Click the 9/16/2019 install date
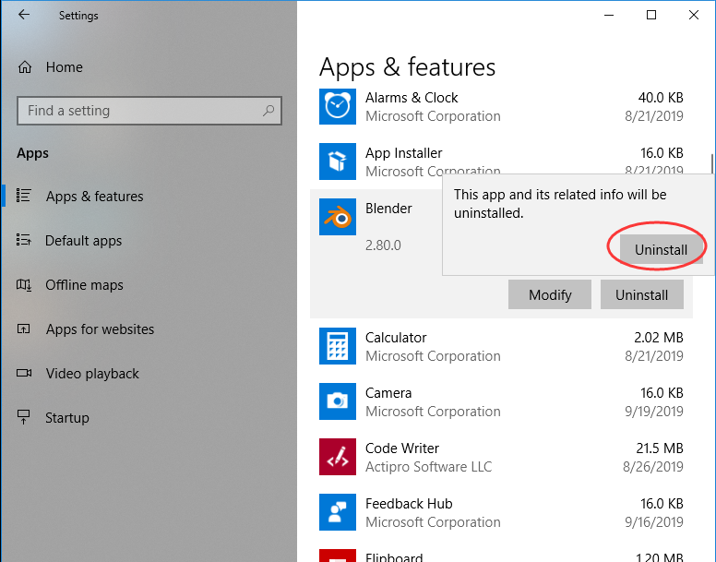Viewport: 716px width, 562px height. [x=654, y=521]
